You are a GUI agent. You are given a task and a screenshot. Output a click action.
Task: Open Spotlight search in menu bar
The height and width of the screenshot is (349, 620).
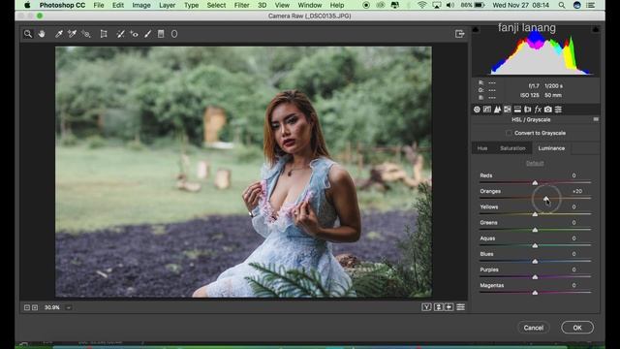[562, 5]
